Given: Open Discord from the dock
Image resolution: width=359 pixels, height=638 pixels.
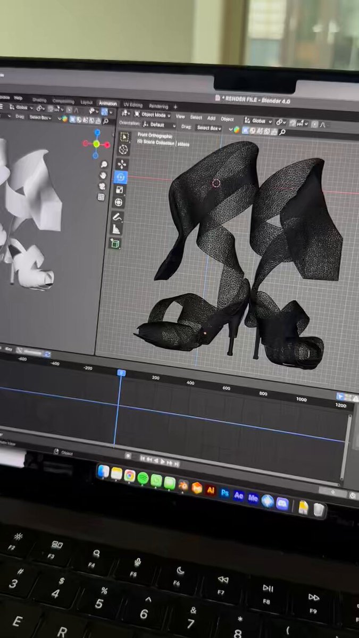Looking at the screenshot, I should [282, 503].
